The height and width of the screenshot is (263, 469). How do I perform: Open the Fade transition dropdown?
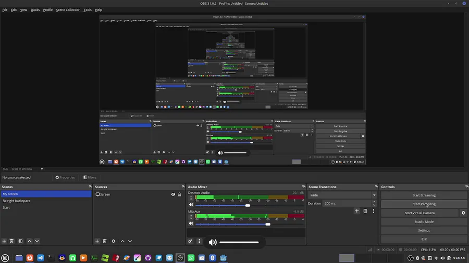coord(342,195)
